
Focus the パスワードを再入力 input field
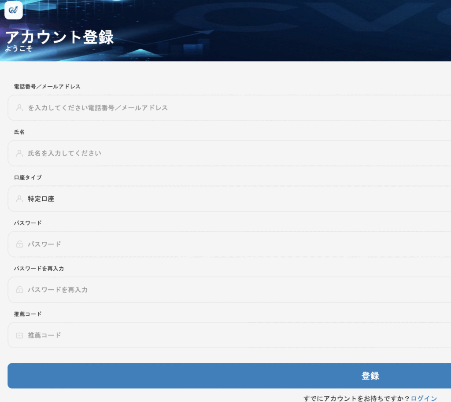click(x=229, y=290)
